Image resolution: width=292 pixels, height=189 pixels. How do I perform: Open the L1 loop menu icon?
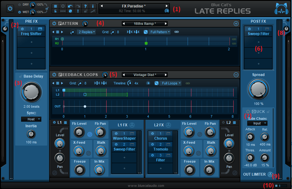click(65, 122)
